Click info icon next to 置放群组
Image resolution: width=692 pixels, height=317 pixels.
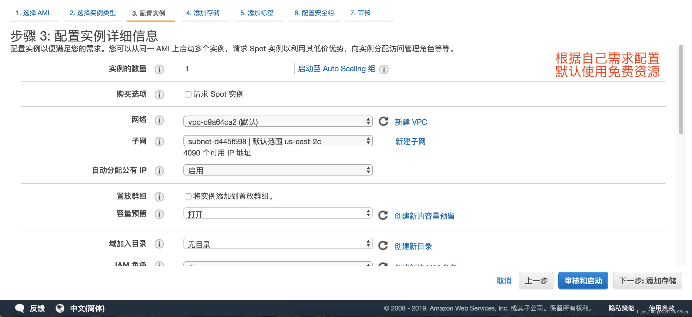tap(159, 197)
